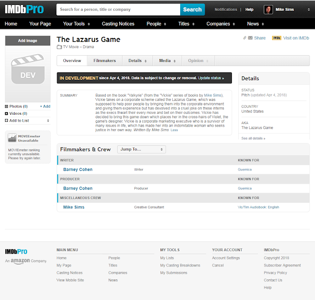Open the People dropdown menu

156,24
